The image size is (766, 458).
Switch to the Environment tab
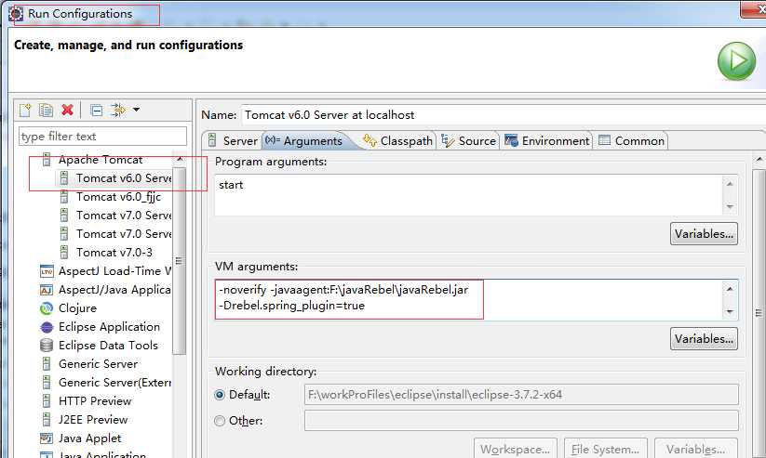click(x=546, y=140)
